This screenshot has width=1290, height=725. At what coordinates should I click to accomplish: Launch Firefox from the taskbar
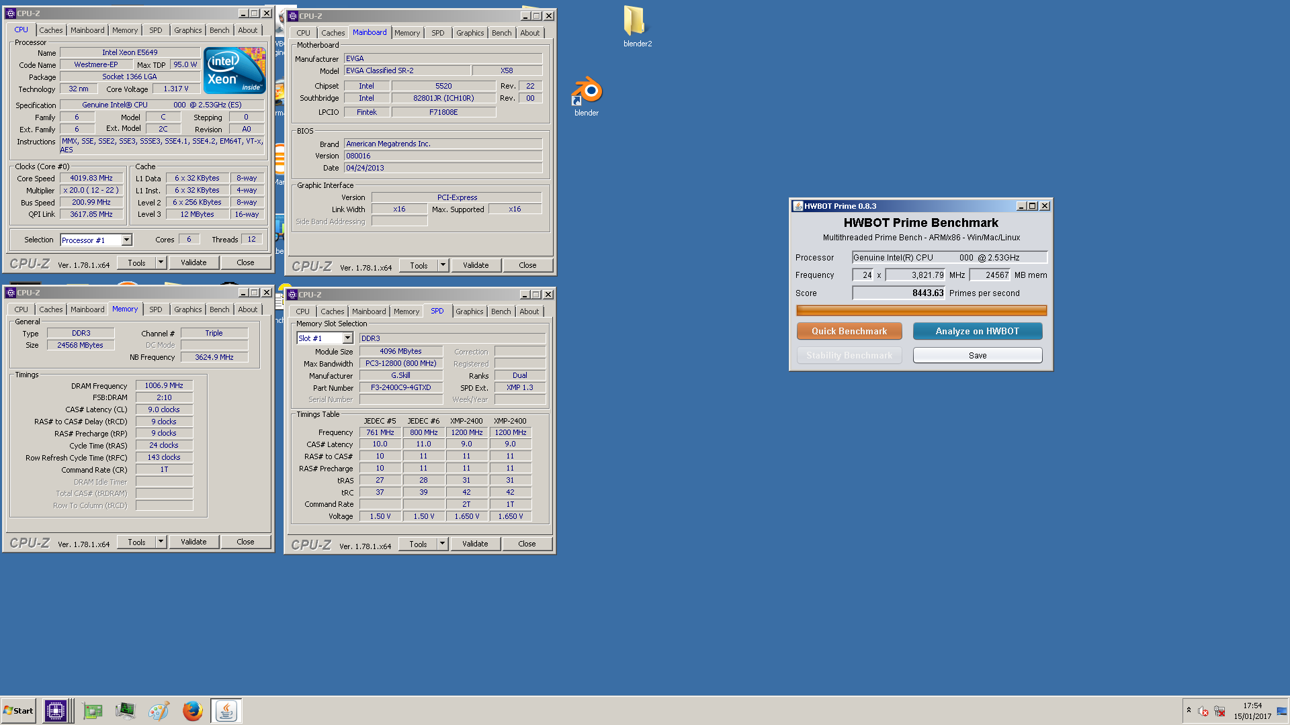click(x=192, y=711)
